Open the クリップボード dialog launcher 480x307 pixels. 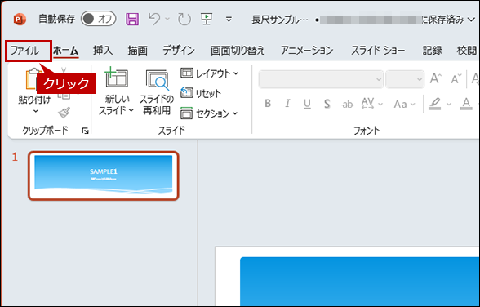(85, 131)
